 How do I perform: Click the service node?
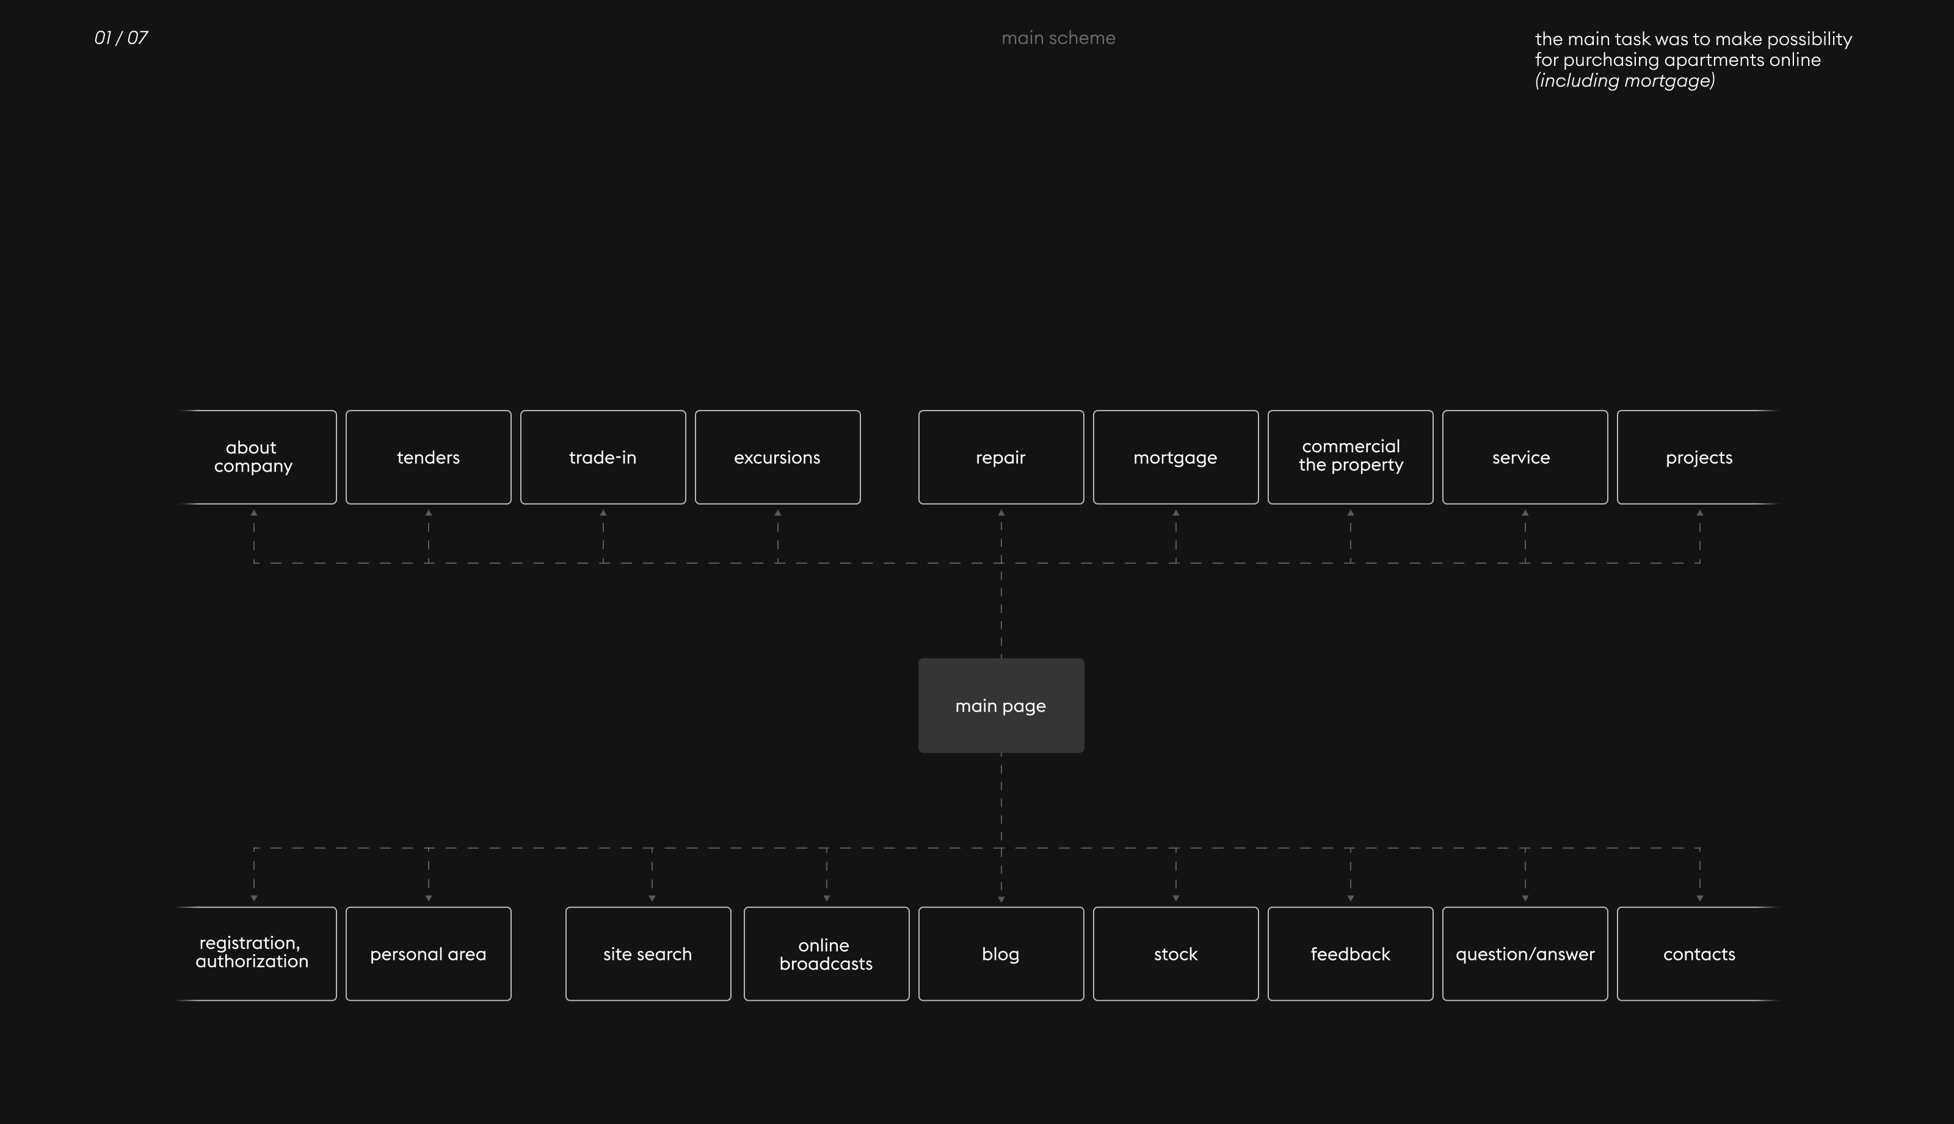[1525, 457]
